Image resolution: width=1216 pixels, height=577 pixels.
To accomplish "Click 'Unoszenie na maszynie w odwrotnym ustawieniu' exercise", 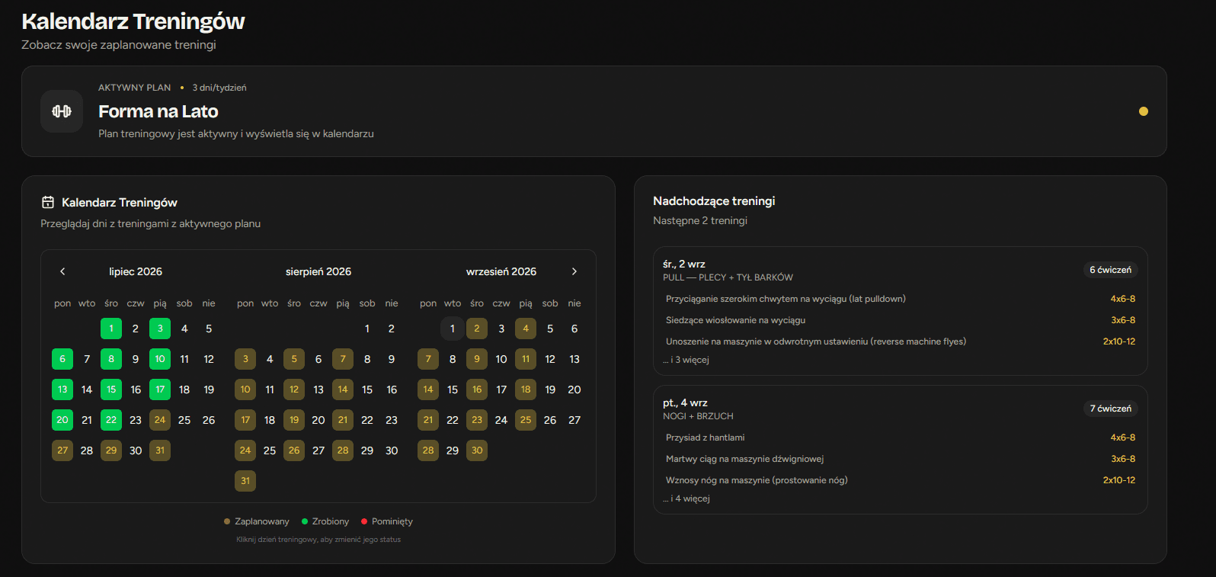I will 816,341.
